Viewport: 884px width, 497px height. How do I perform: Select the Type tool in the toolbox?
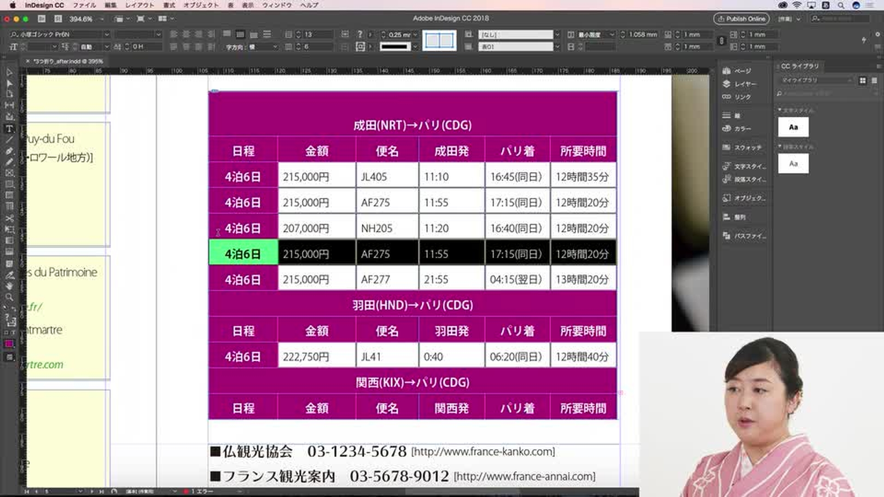click(9, 129)
